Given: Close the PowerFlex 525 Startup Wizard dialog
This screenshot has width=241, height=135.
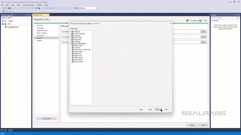Looking at the screenshot, I should (x=170, y=23).
